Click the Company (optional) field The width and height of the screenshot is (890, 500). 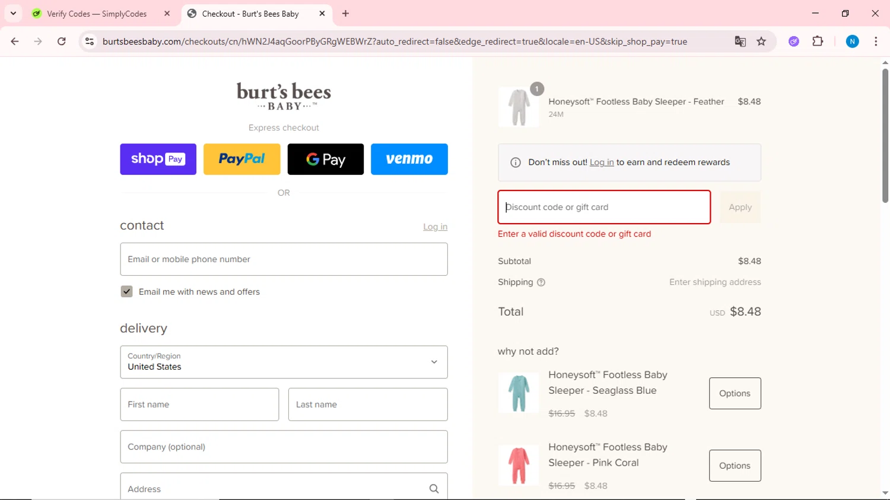(284, 447)
